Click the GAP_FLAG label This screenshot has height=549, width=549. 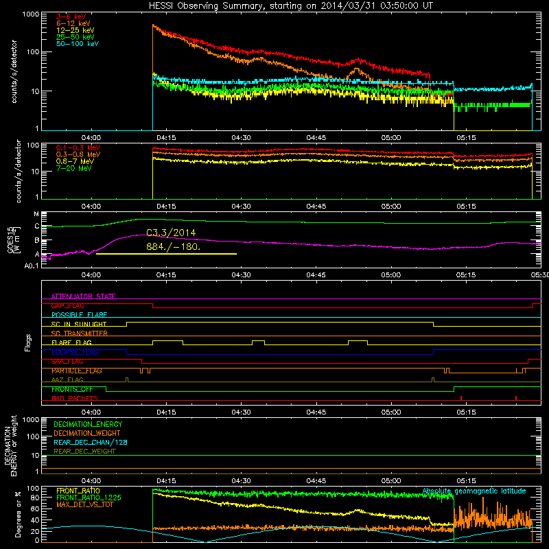[x=67, y=305]
